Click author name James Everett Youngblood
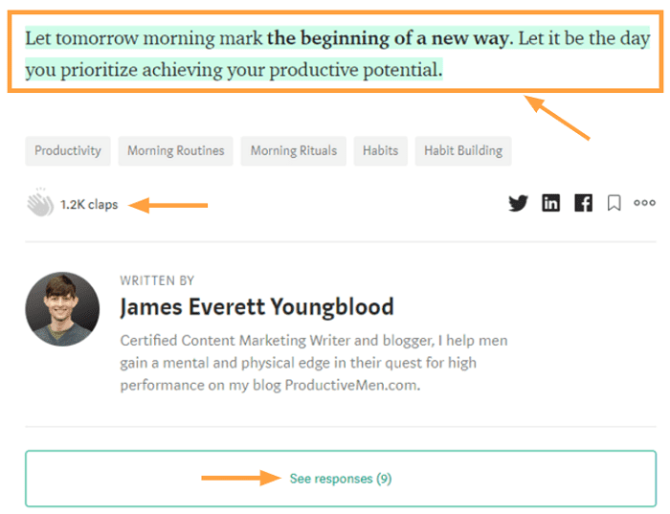This screenshot has width=670, height=514. tap(257, 307)
